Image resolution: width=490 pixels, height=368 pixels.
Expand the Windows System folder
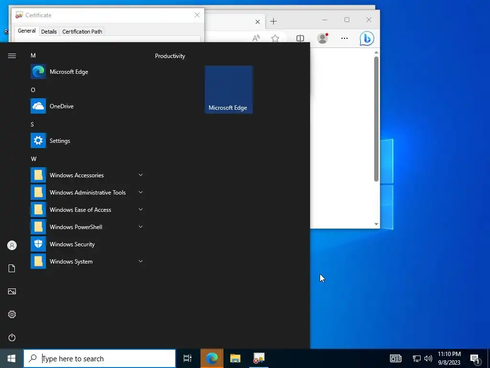(87, 261)
